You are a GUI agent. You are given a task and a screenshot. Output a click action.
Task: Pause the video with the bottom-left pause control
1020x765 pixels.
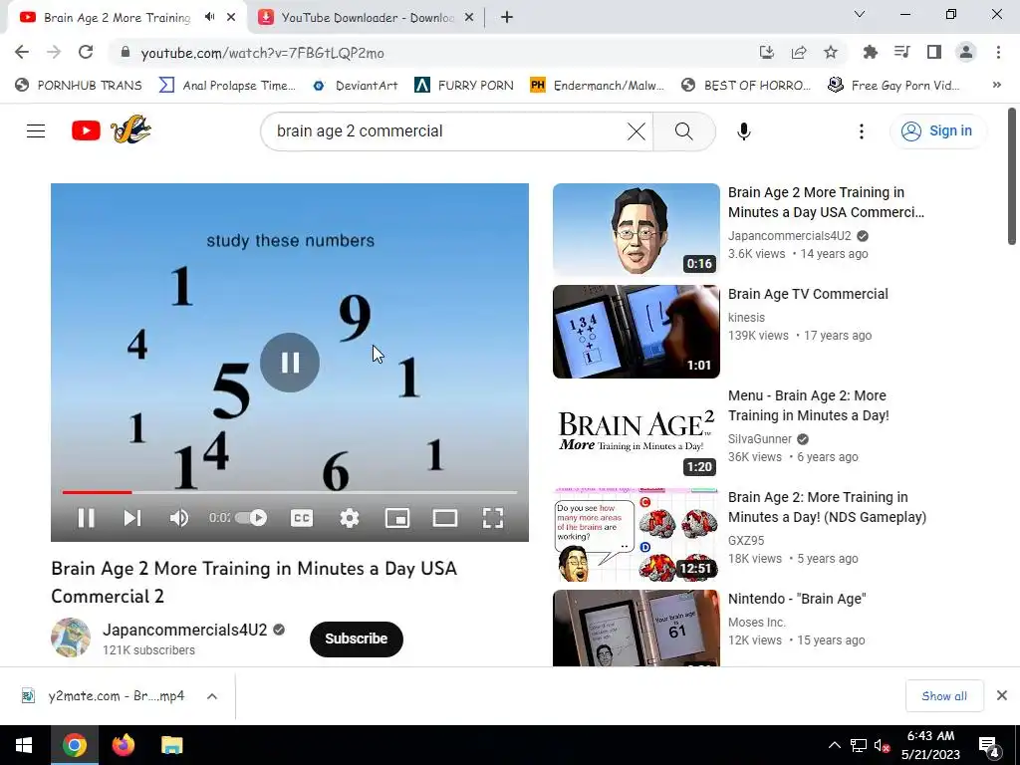point(86,518)
